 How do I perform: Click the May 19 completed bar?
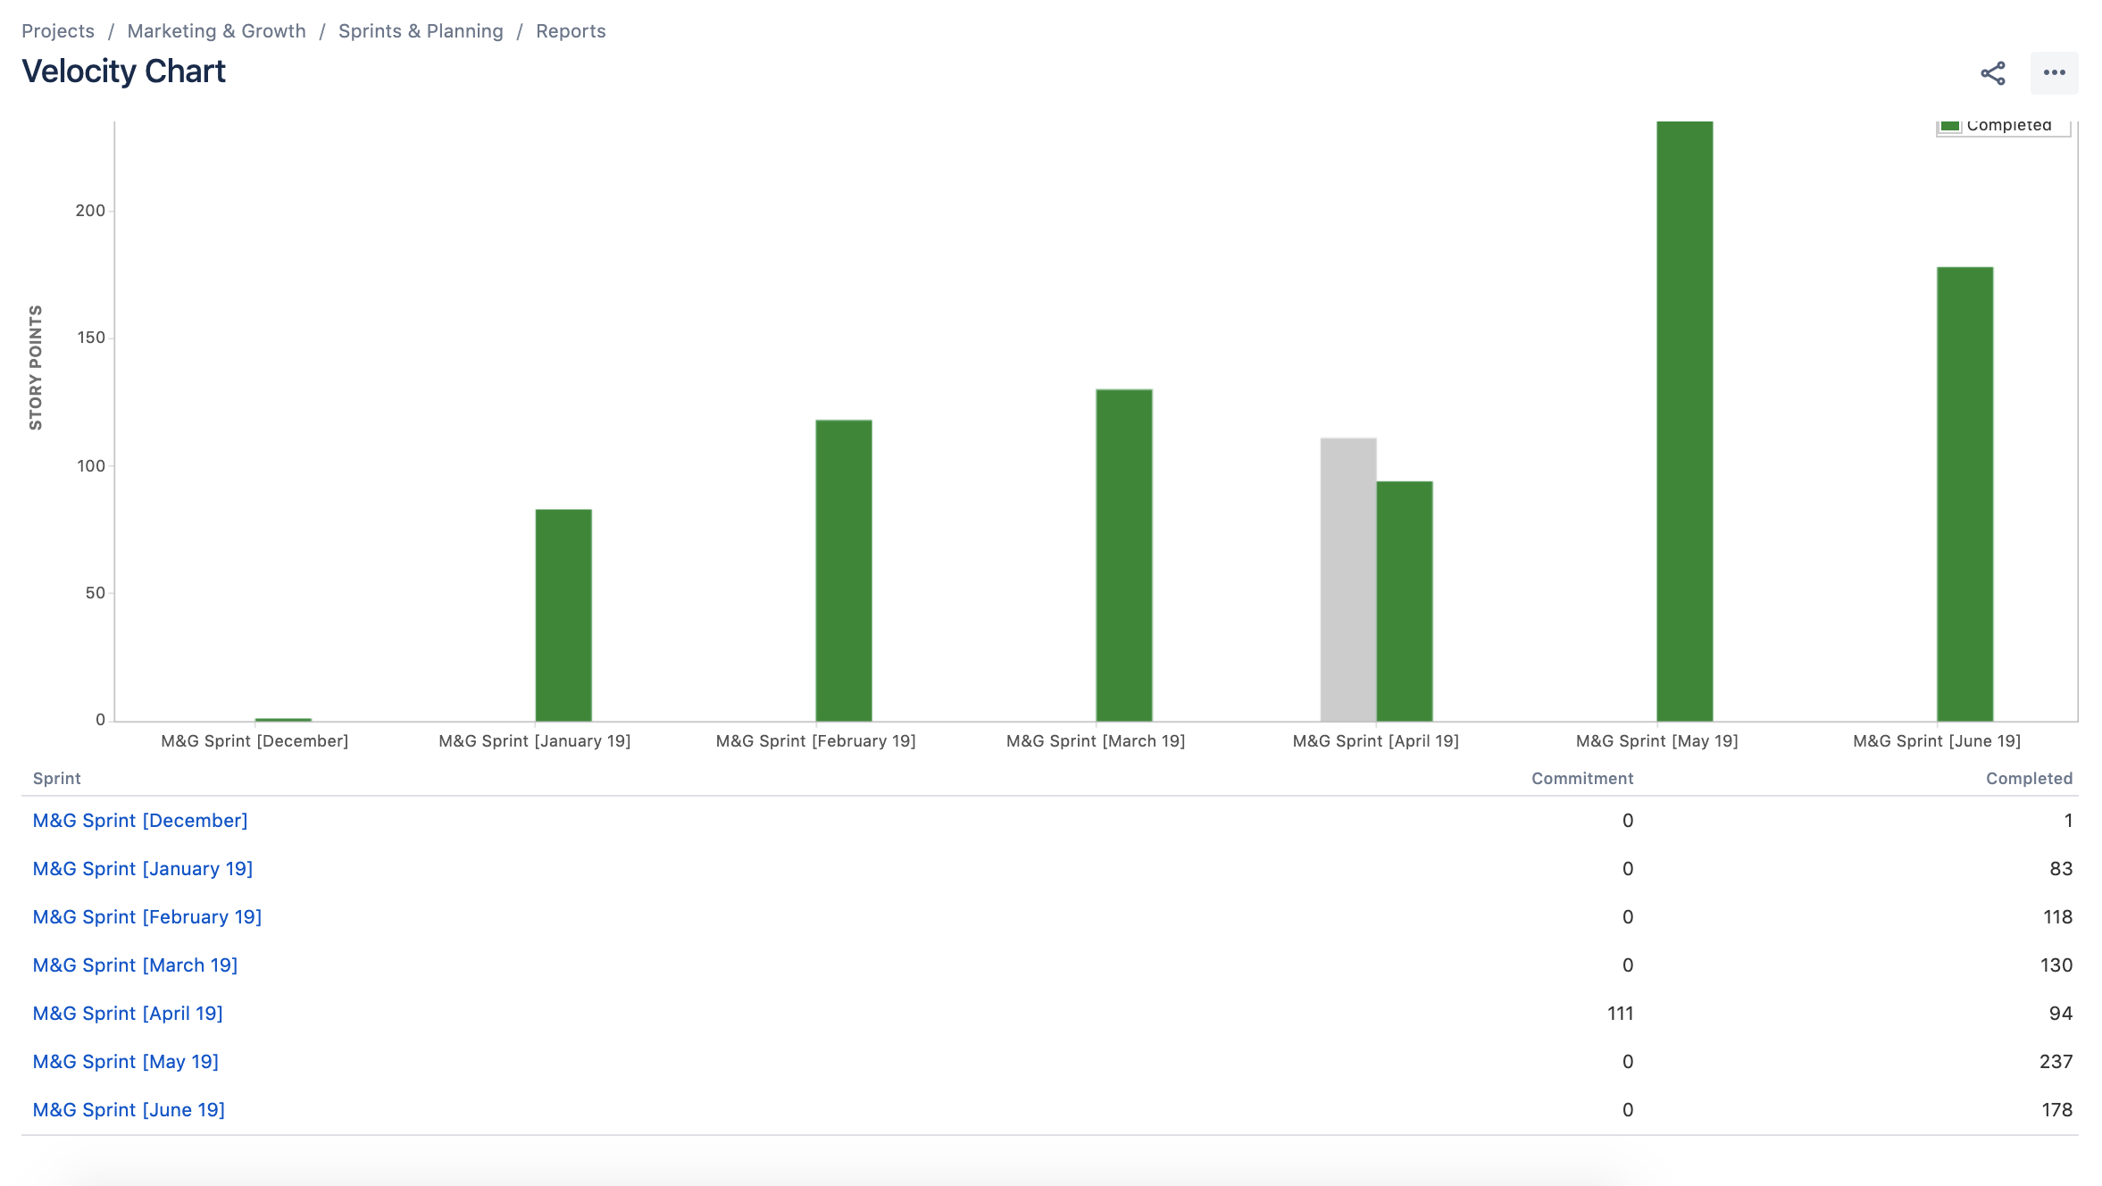[1685, 422]
